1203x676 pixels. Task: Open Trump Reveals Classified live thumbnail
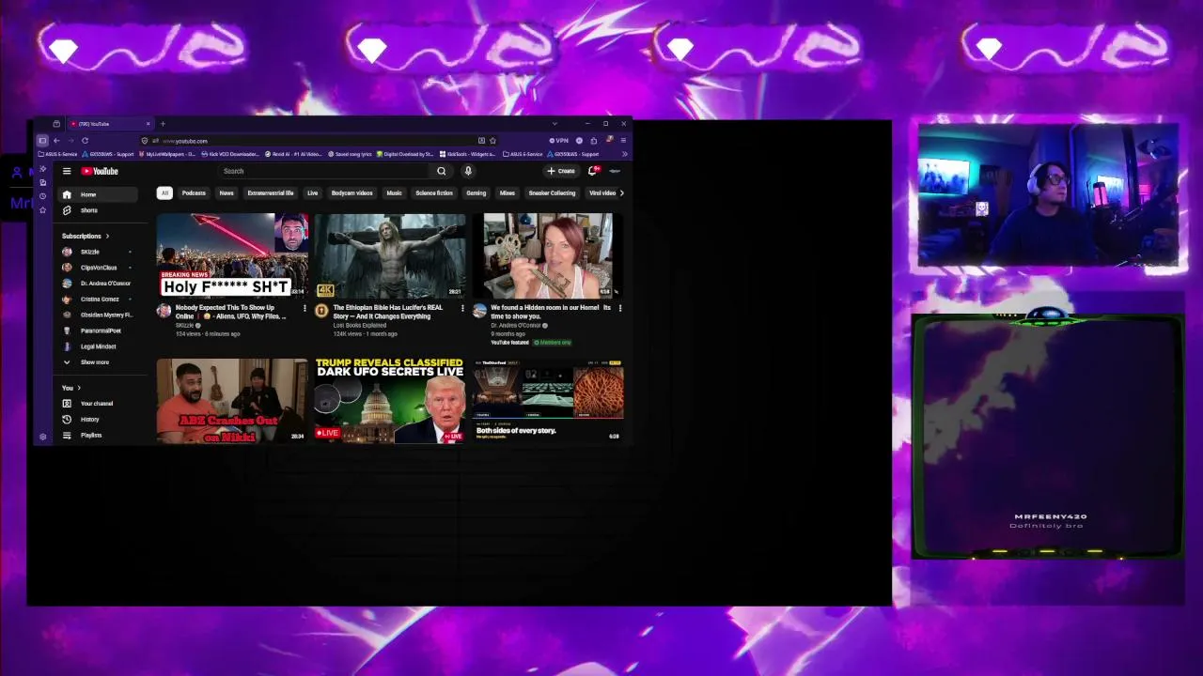(x=390, y=399)
